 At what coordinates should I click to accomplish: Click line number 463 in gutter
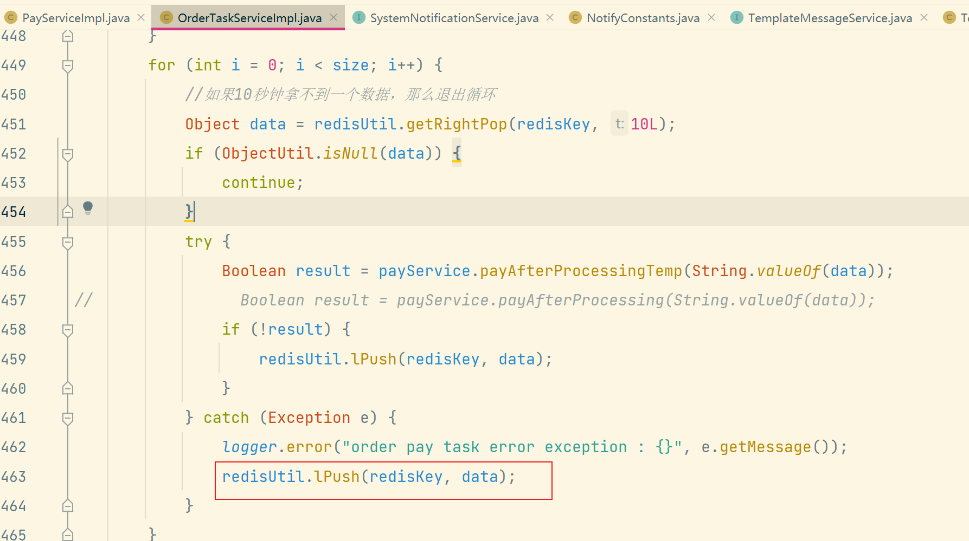[14, 477]
